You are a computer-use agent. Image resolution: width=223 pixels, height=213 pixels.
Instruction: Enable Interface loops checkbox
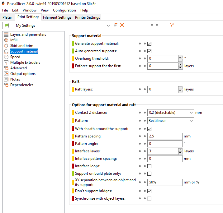click(149, 166)
